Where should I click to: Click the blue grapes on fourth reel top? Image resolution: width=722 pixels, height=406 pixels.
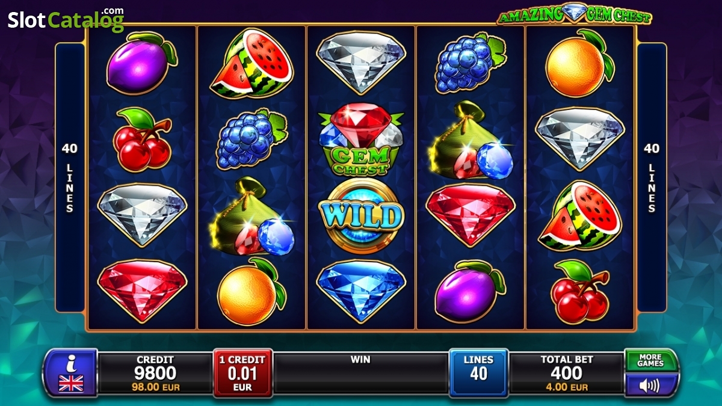[x=471, y=63]
